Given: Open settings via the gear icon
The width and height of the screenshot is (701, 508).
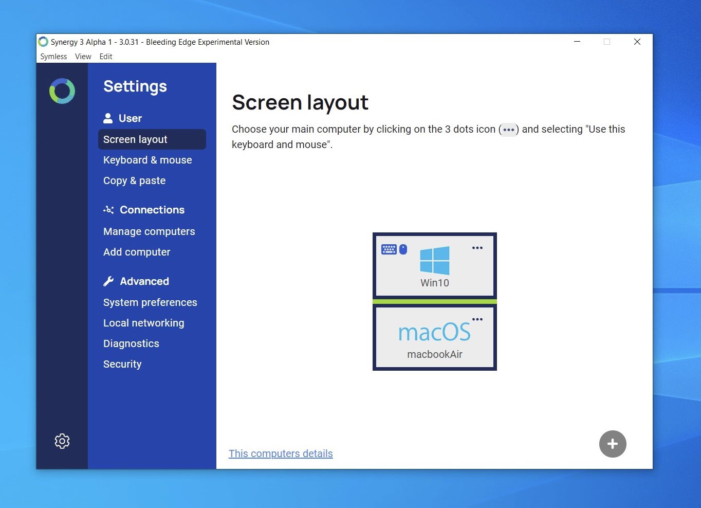Looking at the screenshot, I should click(62, 441).
